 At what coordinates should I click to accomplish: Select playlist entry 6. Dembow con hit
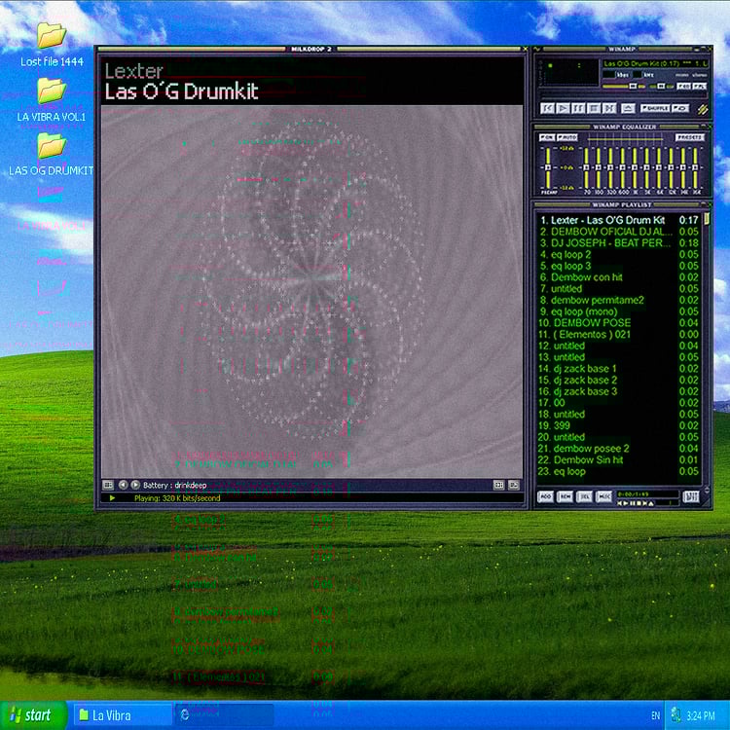click(x=619, y=277)
